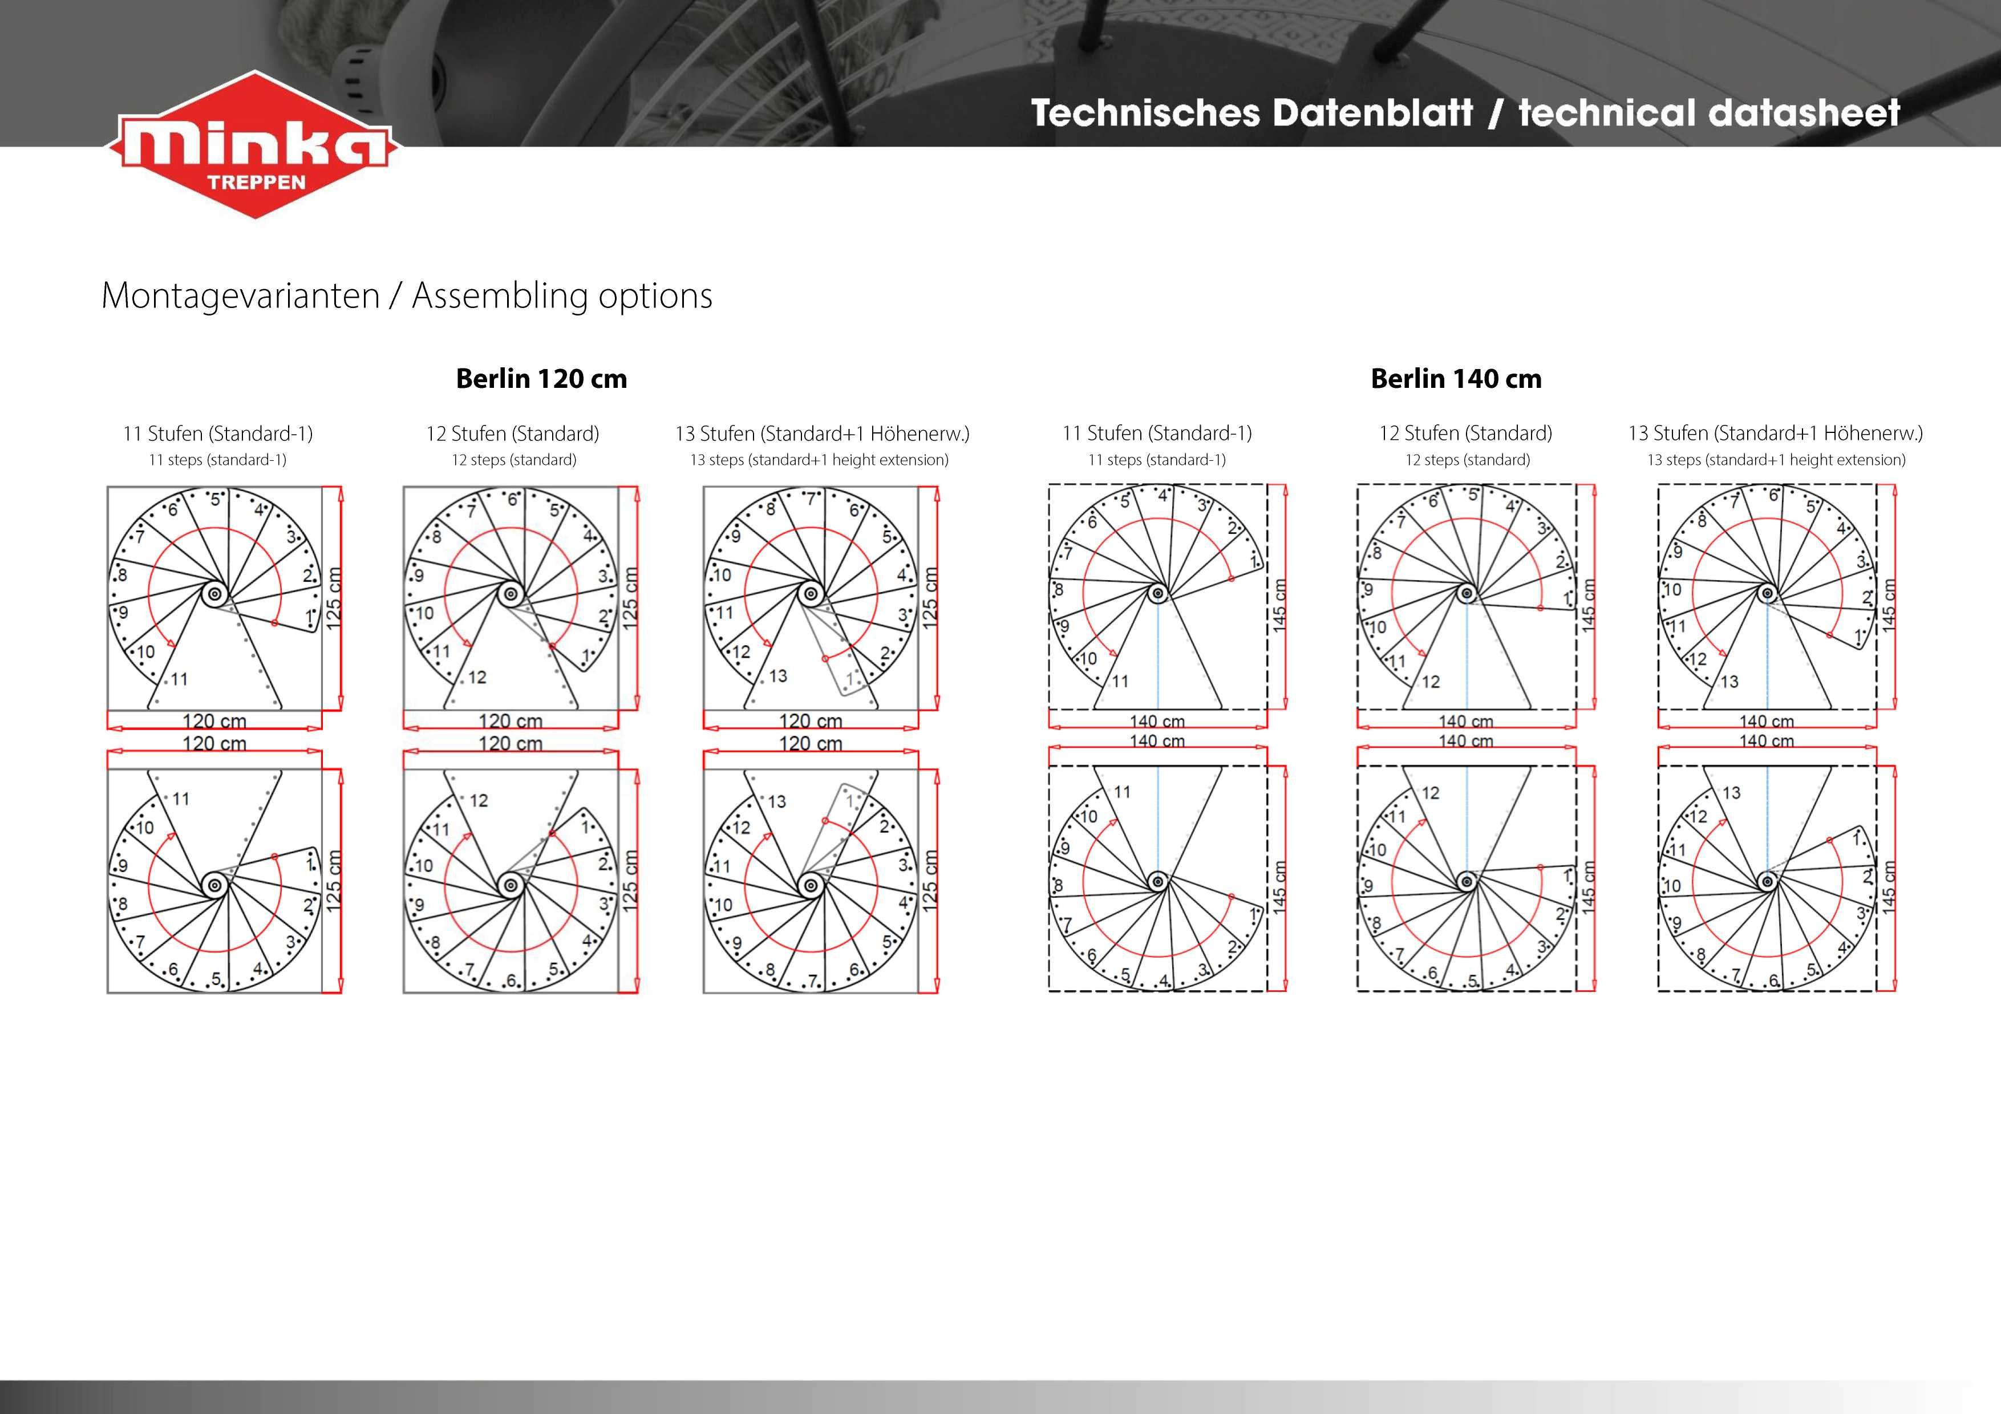Click the Montagevarianten / Assembling options title
Image resolution: width=2001 pixels, height=1414 pixels.
407,295
